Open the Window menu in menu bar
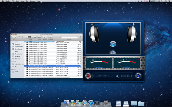 point(33,1)
